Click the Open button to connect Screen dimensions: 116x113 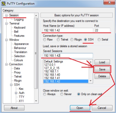pyautogui.click(x=80, y=108)
